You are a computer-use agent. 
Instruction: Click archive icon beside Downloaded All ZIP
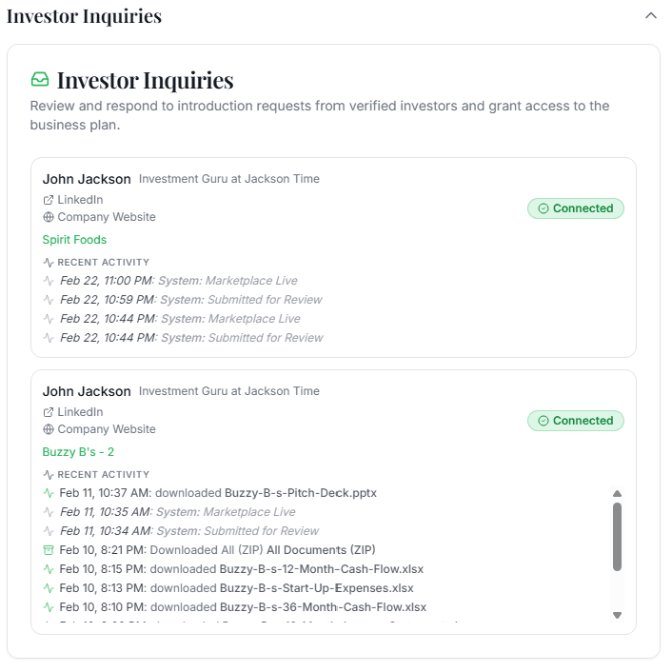(49, 550)
